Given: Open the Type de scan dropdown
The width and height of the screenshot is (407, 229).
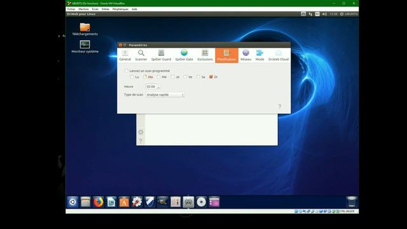Looking at the screenshot, I should tap(165, 95).
